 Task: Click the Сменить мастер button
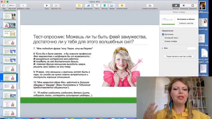(186, 23)
